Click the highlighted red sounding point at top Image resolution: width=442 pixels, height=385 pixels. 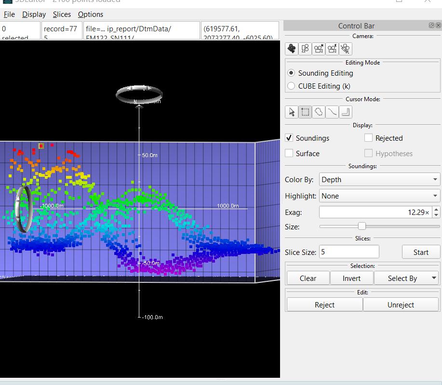coord(41,146)
